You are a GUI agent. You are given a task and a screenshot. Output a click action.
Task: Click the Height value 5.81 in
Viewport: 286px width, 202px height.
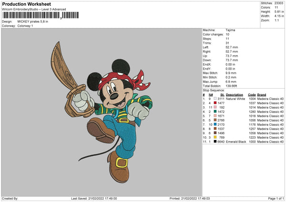coord(279,11)
